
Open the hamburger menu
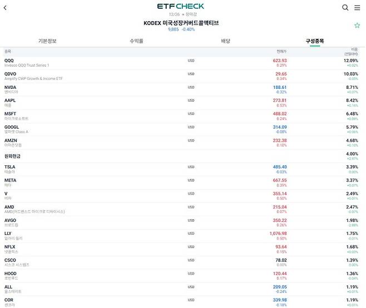(x=357, y=8)
